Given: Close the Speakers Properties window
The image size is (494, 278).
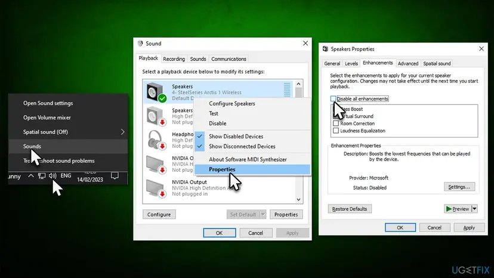Looking at the screenshot, I should click(x=481, y=48).
